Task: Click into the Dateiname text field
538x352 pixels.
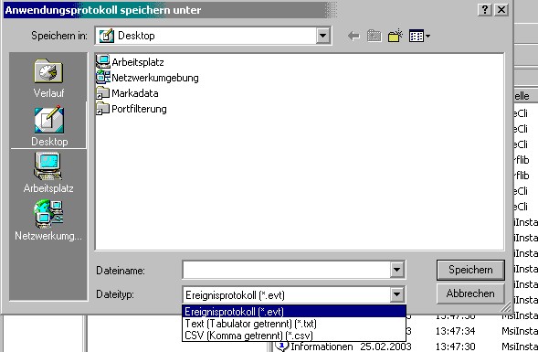Action: [287, 270]
